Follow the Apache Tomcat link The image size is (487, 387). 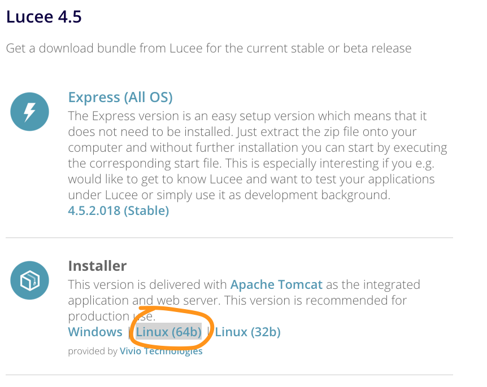click(x=276, y=284)
